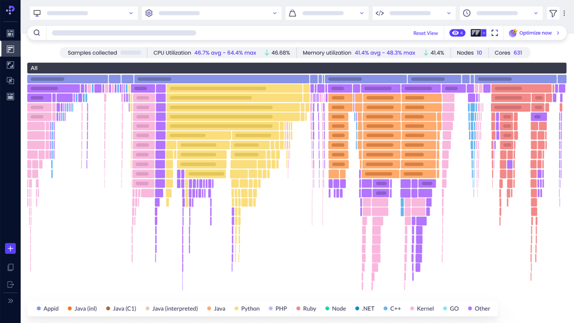Viewport: 574px width, 323px height.
Task: Click the Reset View link
Action: point(425,33)
